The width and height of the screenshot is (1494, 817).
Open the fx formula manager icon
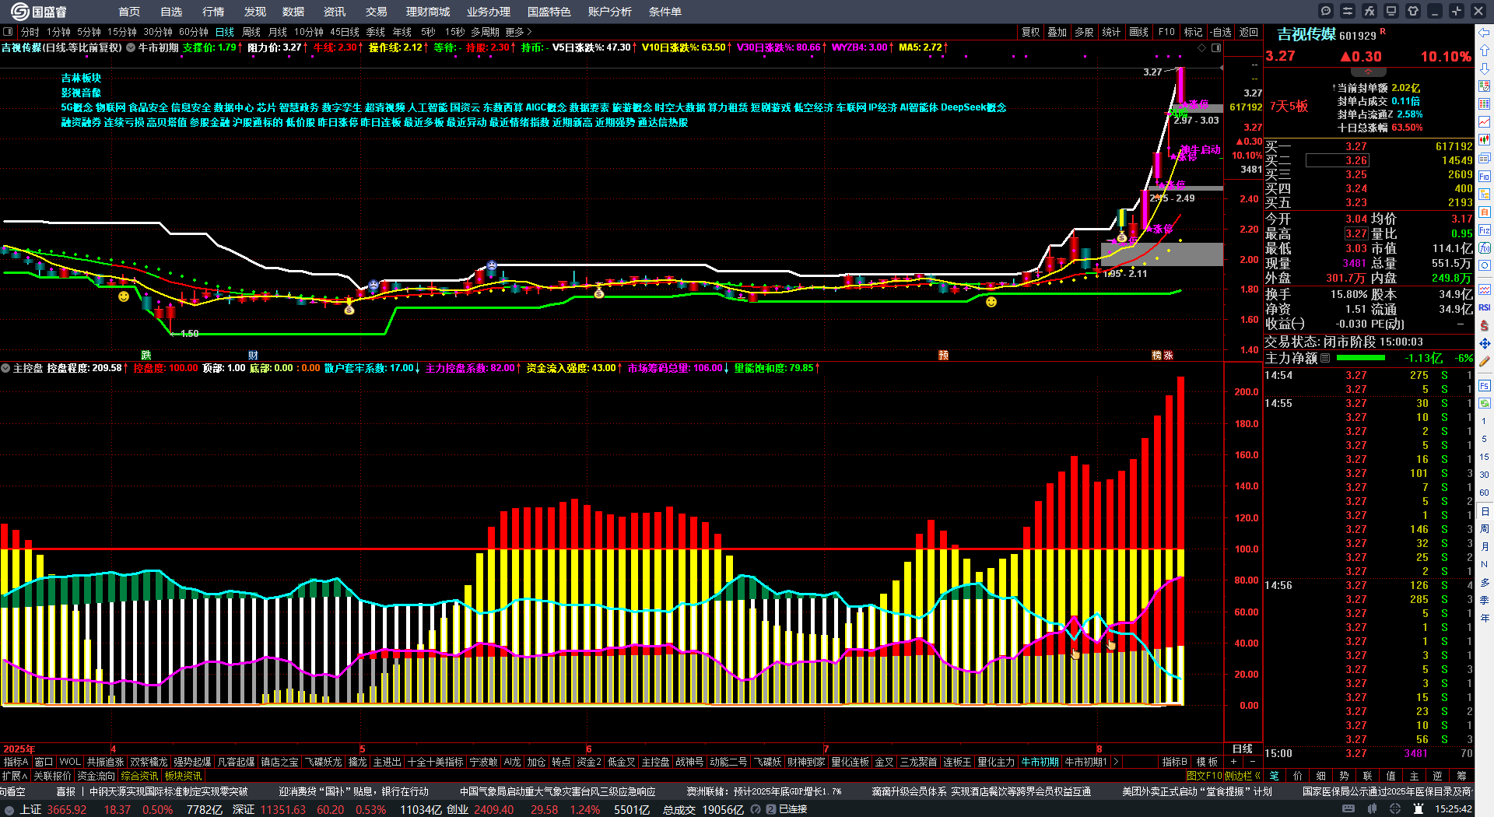(1369, 11)
